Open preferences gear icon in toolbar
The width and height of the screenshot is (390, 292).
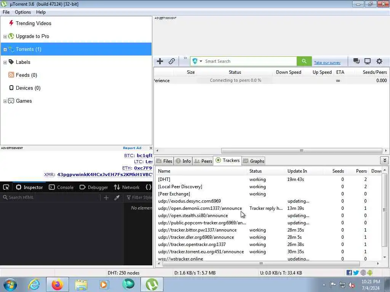click(379, 61)
